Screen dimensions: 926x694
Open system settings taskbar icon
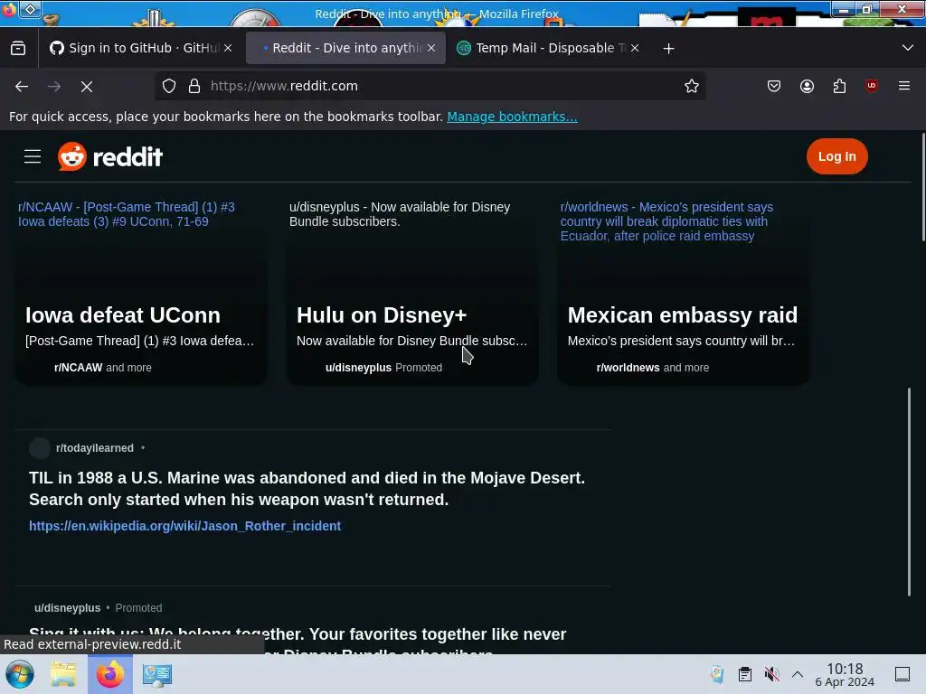(157, 674)
